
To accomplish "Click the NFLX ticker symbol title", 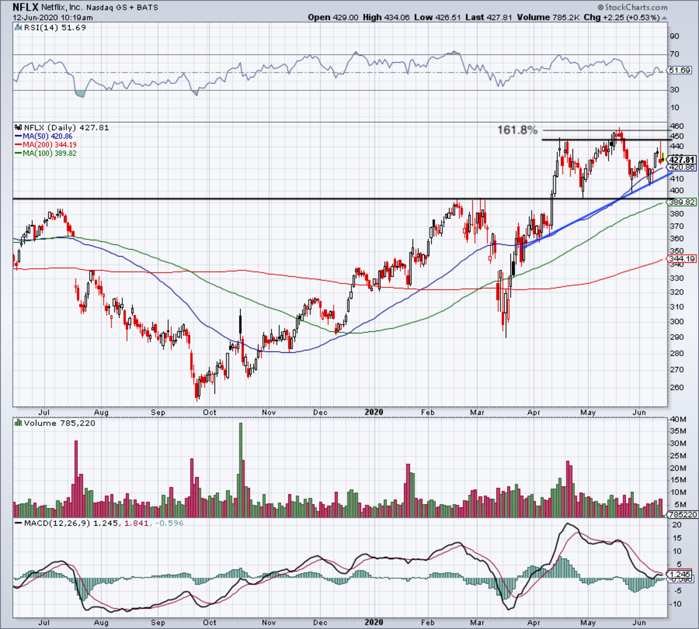I will point(26,7).
